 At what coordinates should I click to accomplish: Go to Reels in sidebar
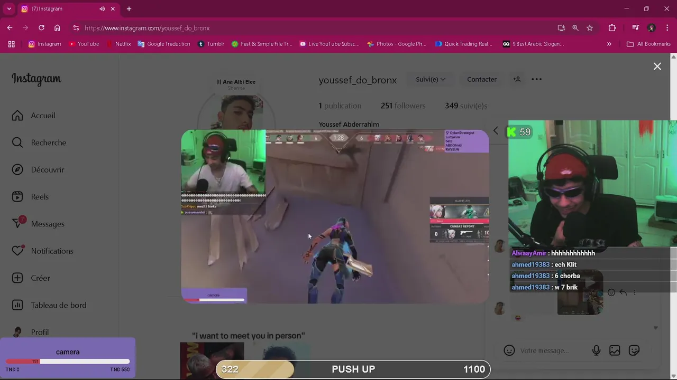point(30,196)
